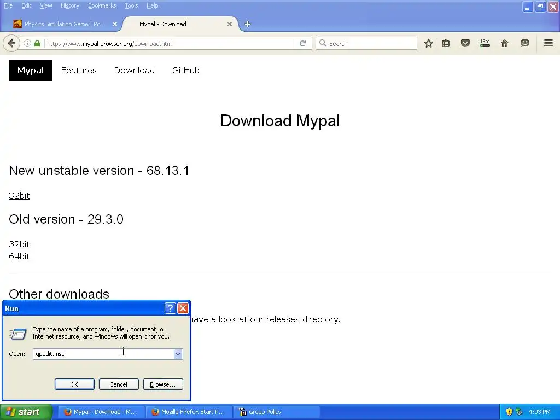Click the Run dialog help question button
This screenshot has height=420, width=560.
click(x=170, y=308)
